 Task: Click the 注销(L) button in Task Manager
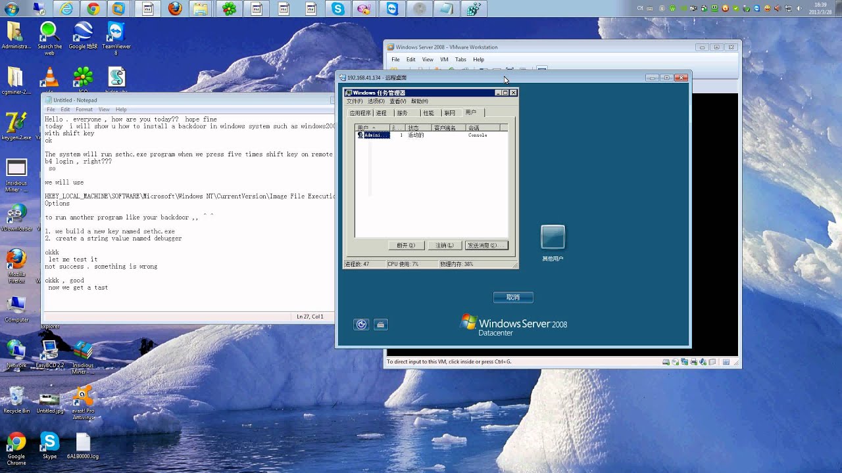pyautogui.click(x=444, y=245)
